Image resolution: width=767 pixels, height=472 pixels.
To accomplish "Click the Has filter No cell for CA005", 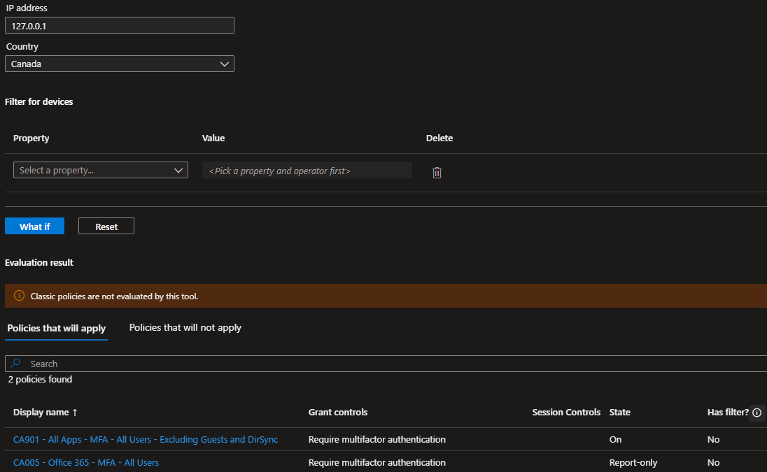I will [x=713, y=462].
